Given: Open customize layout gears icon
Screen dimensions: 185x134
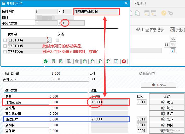Looking at the screenshot, I should [x=171, y=13].
